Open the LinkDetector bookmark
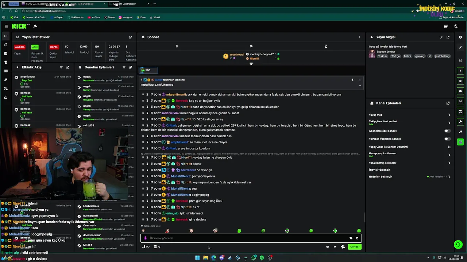 [75, 17]
